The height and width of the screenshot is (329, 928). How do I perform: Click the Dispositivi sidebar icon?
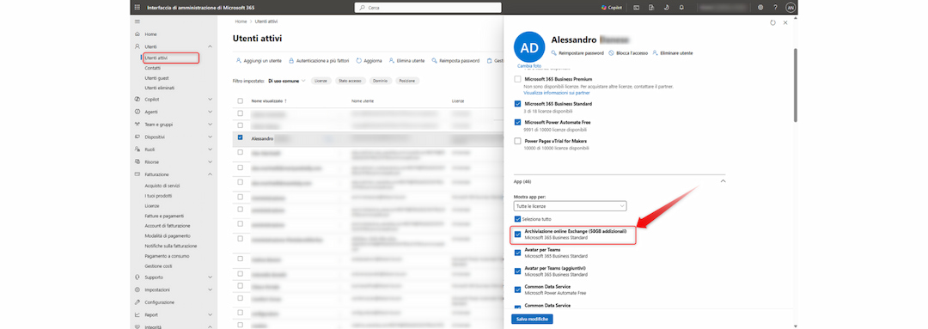point(137,137)
